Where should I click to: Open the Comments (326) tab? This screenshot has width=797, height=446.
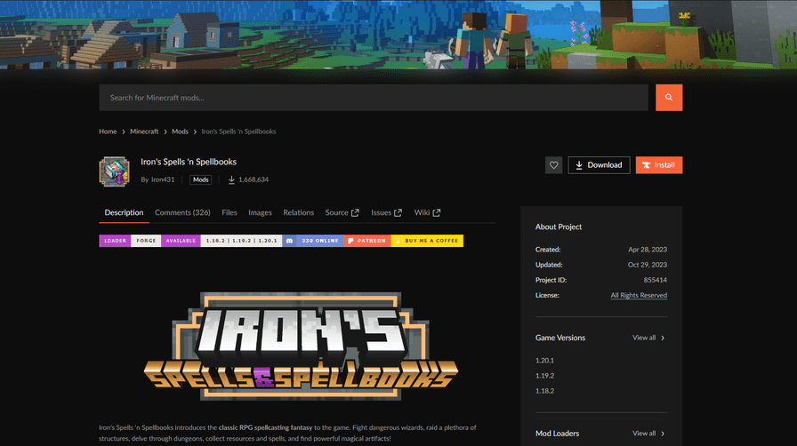click(x=182, y=213)
